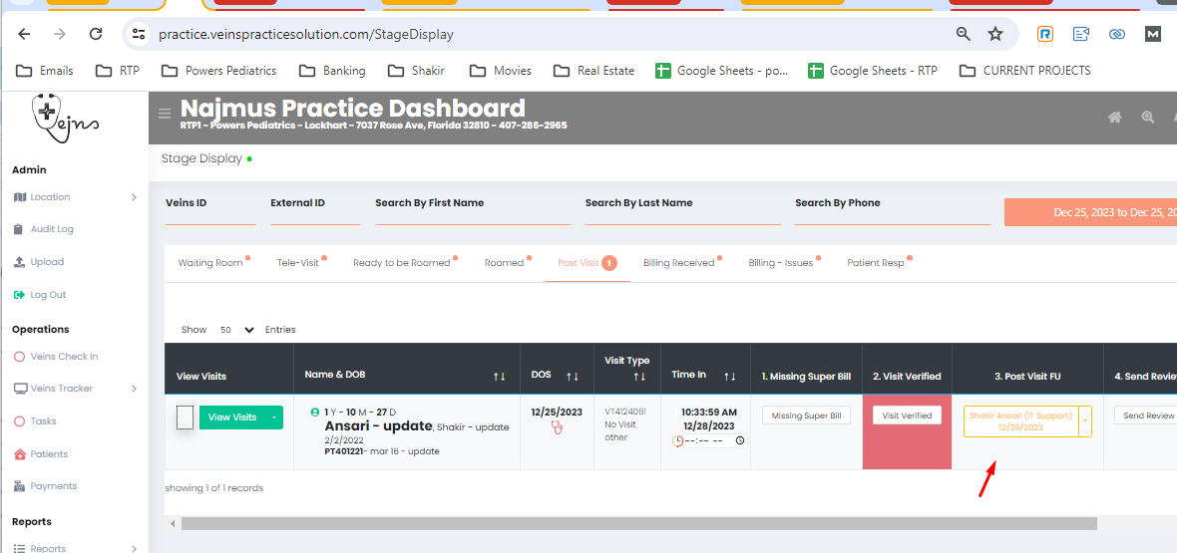Click the magnifier icon in dashboard header
The width and height of the screenshot is (1177, 553).
click(x=1148, y=118)
